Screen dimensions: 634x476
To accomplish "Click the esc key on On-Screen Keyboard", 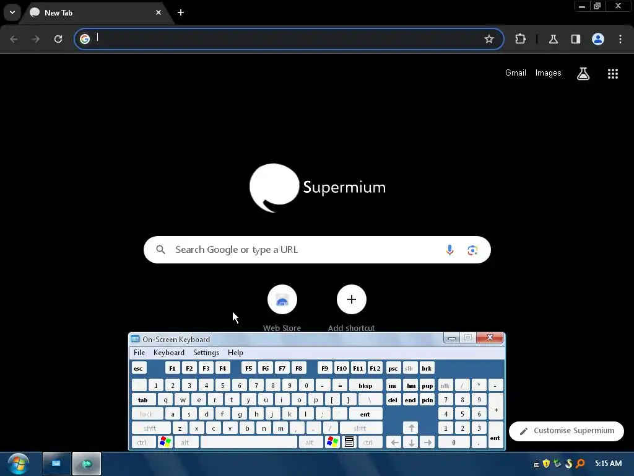I will pos(138,368).
